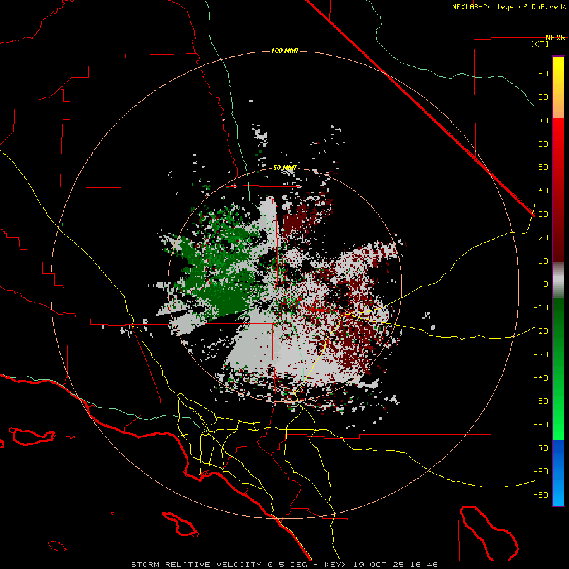
Task: Click the 60 value on the scale
Action: point(543,144)
